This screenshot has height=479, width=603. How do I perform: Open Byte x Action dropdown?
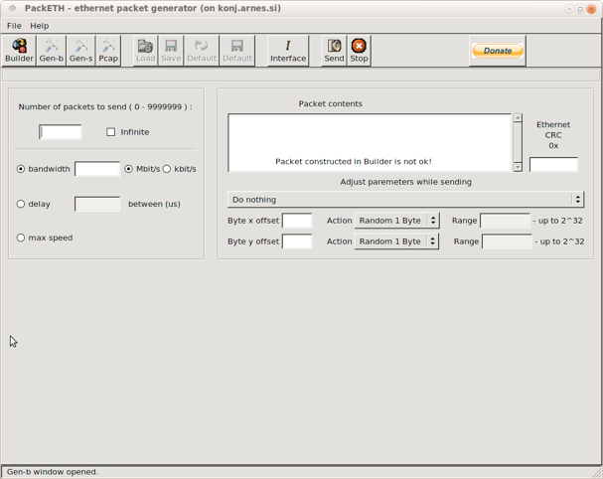point(396,221)
